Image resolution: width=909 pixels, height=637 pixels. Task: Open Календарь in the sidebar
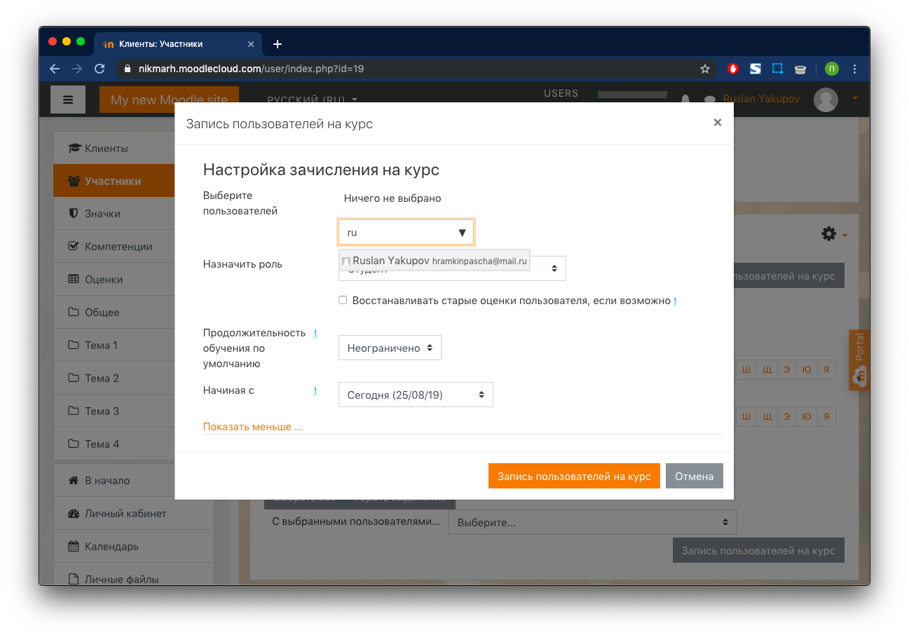[x=133, y=547]
